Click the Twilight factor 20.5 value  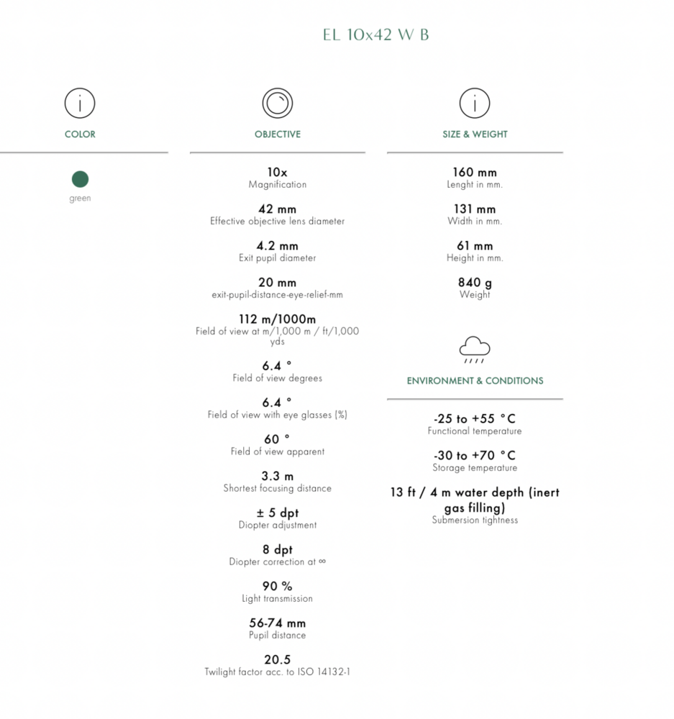coord(277,659)
